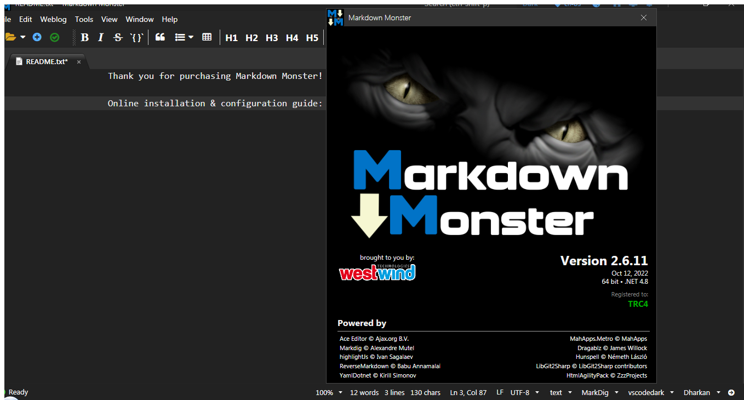Open the Edit menu
The width and height of the screenshot is (744, 400).
point(26,19)
